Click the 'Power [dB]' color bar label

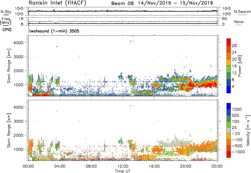click(239, 66)
